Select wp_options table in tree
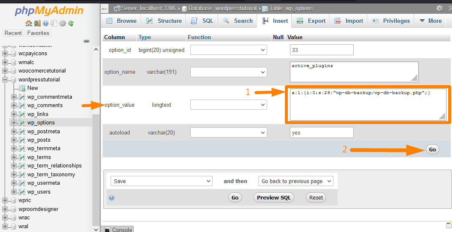The image size is (452, 232). tap(41, 123)
